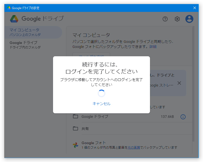203x162 pixels.
Task: Click the vertical scrollbar of the settings panel
Action: [x=193, y=84]
